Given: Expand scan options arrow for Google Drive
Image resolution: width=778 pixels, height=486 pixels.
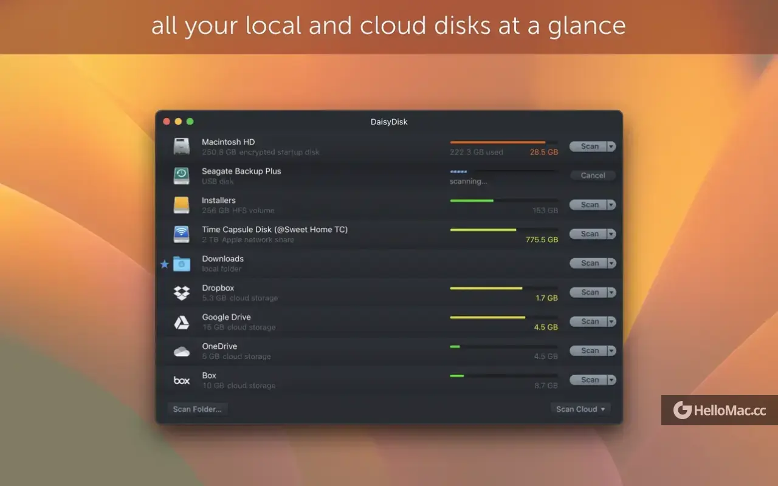Looking at the screenshot, I should pyautogui.click(x=611, y=321).
